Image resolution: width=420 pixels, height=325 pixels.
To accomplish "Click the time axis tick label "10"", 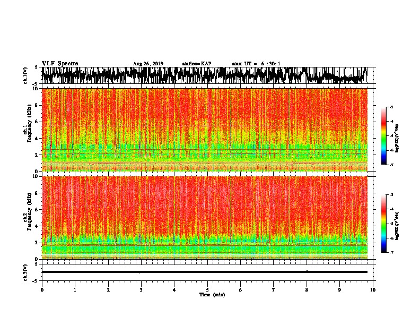I will (x=373, y=290).
